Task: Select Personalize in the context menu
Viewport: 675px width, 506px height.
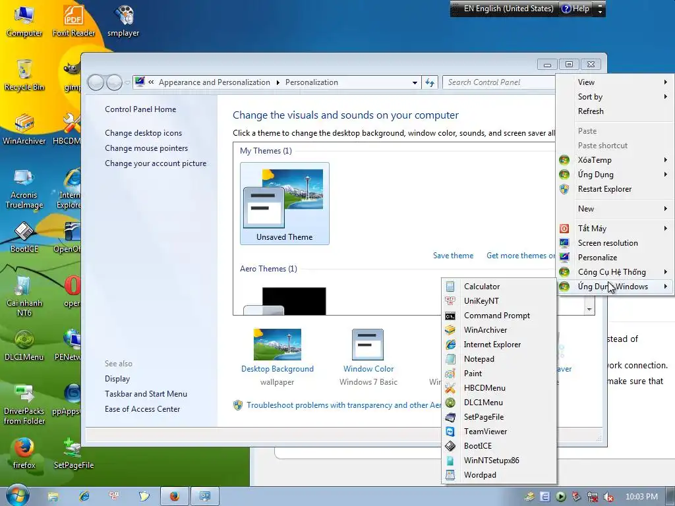Action: (x=615, y=258)
